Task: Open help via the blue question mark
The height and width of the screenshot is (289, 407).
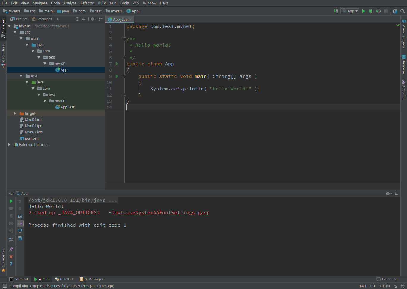Action: pyautogui.click(x=11, y=264)
